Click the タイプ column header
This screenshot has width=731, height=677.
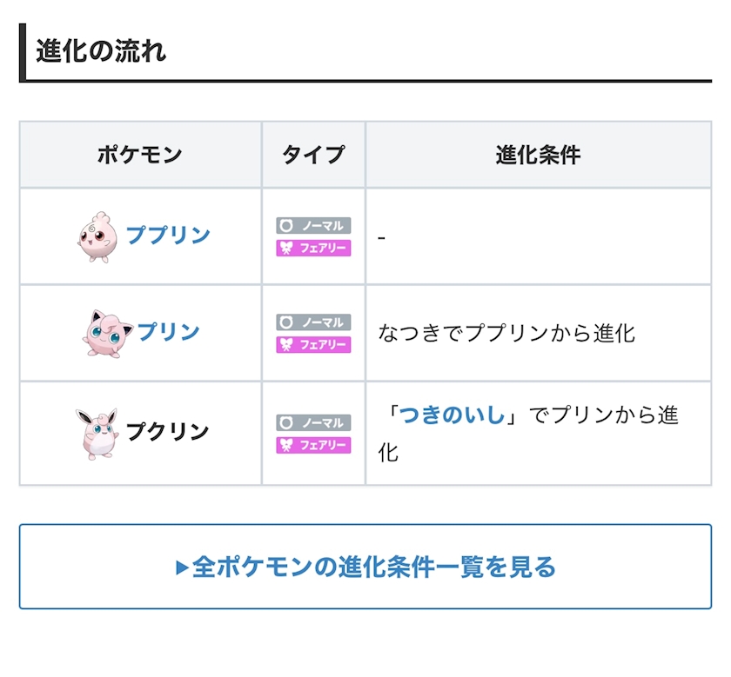[313, 156]
